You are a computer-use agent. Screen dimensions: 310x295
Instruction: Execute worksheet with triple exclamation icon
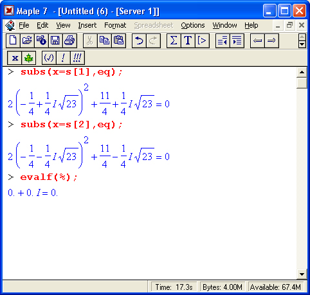point(77,58)
